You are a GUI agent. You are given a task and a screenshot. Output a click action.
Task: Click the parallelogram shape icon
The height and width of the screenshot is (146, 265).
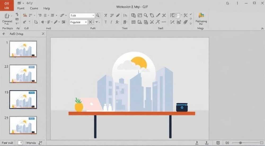click(x=152, y=15)
